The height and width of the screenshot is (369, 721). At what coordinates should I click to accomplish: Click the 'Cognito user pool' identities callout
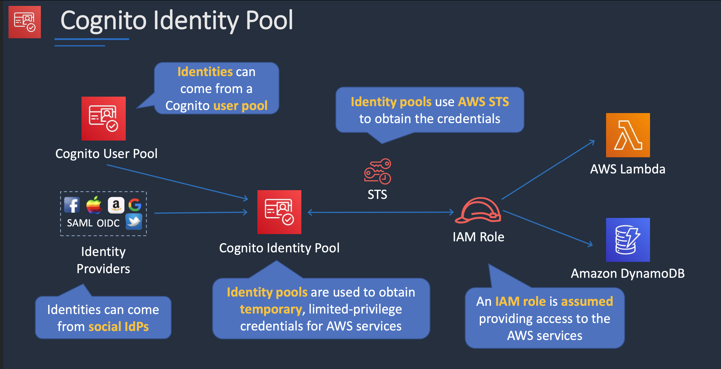coord(216,88)
